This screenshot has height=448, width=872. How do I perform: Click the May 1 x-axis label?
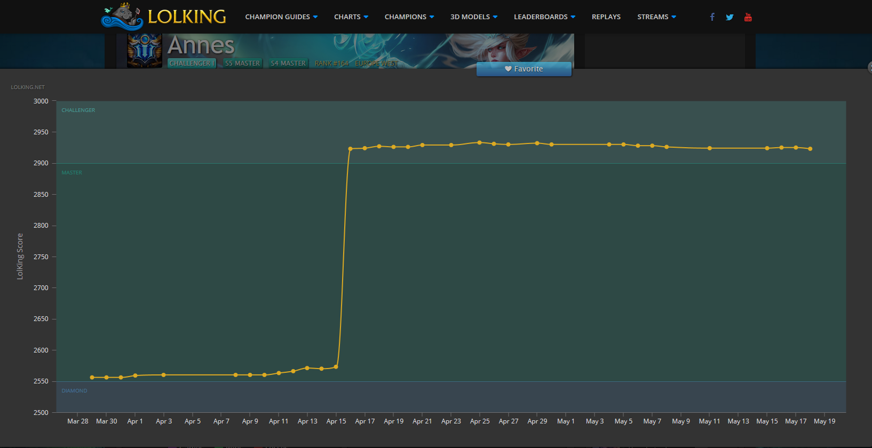tap(566, 421)
